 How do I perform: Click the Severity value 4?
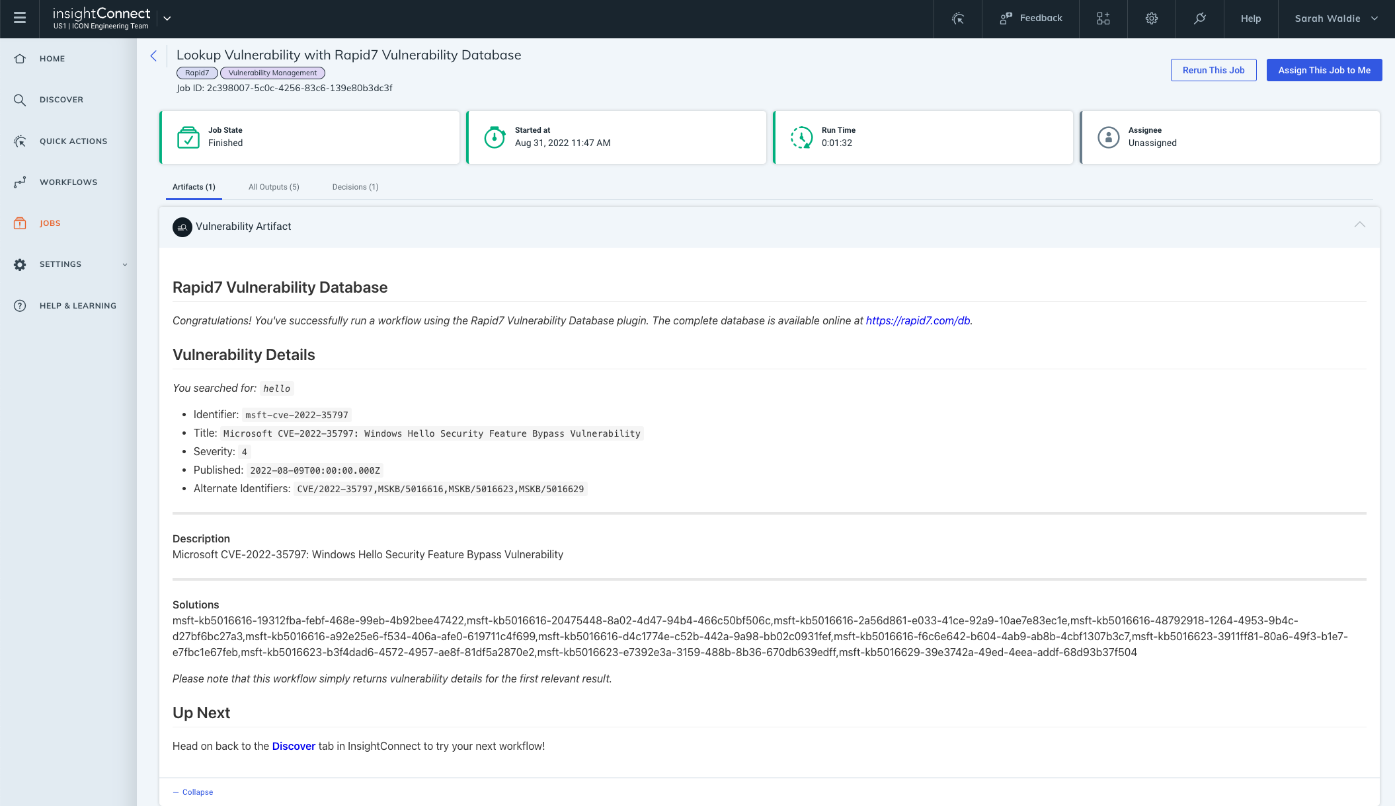pyautogui.click(x=244, y=452)
